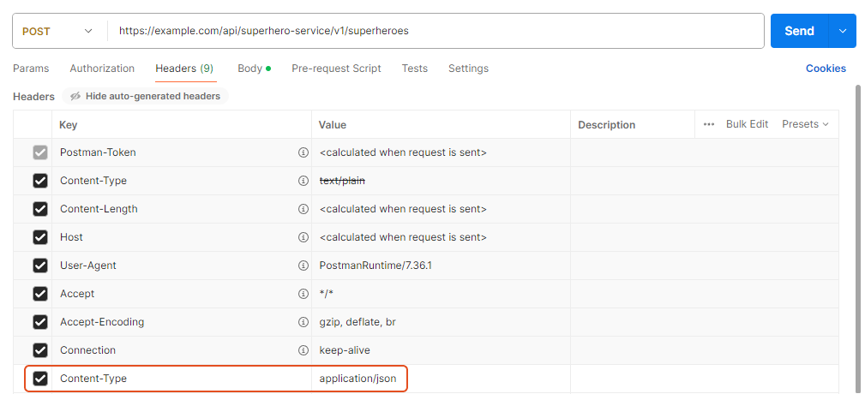Image resolution: width=865 pixels, height=394 pixels.
Task: Send the POST request
Action: click(798, 31)
